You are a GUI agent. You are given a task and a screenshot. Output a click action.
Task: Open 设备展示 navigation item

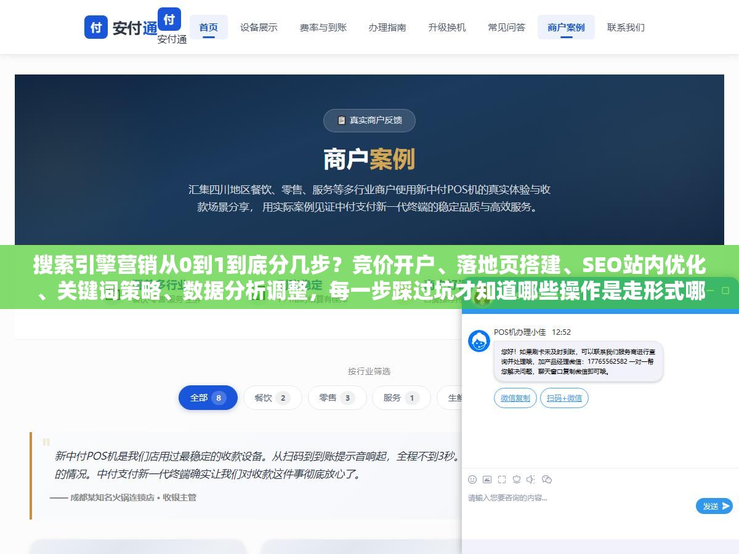pyautogui.click(x=259, y=27)
